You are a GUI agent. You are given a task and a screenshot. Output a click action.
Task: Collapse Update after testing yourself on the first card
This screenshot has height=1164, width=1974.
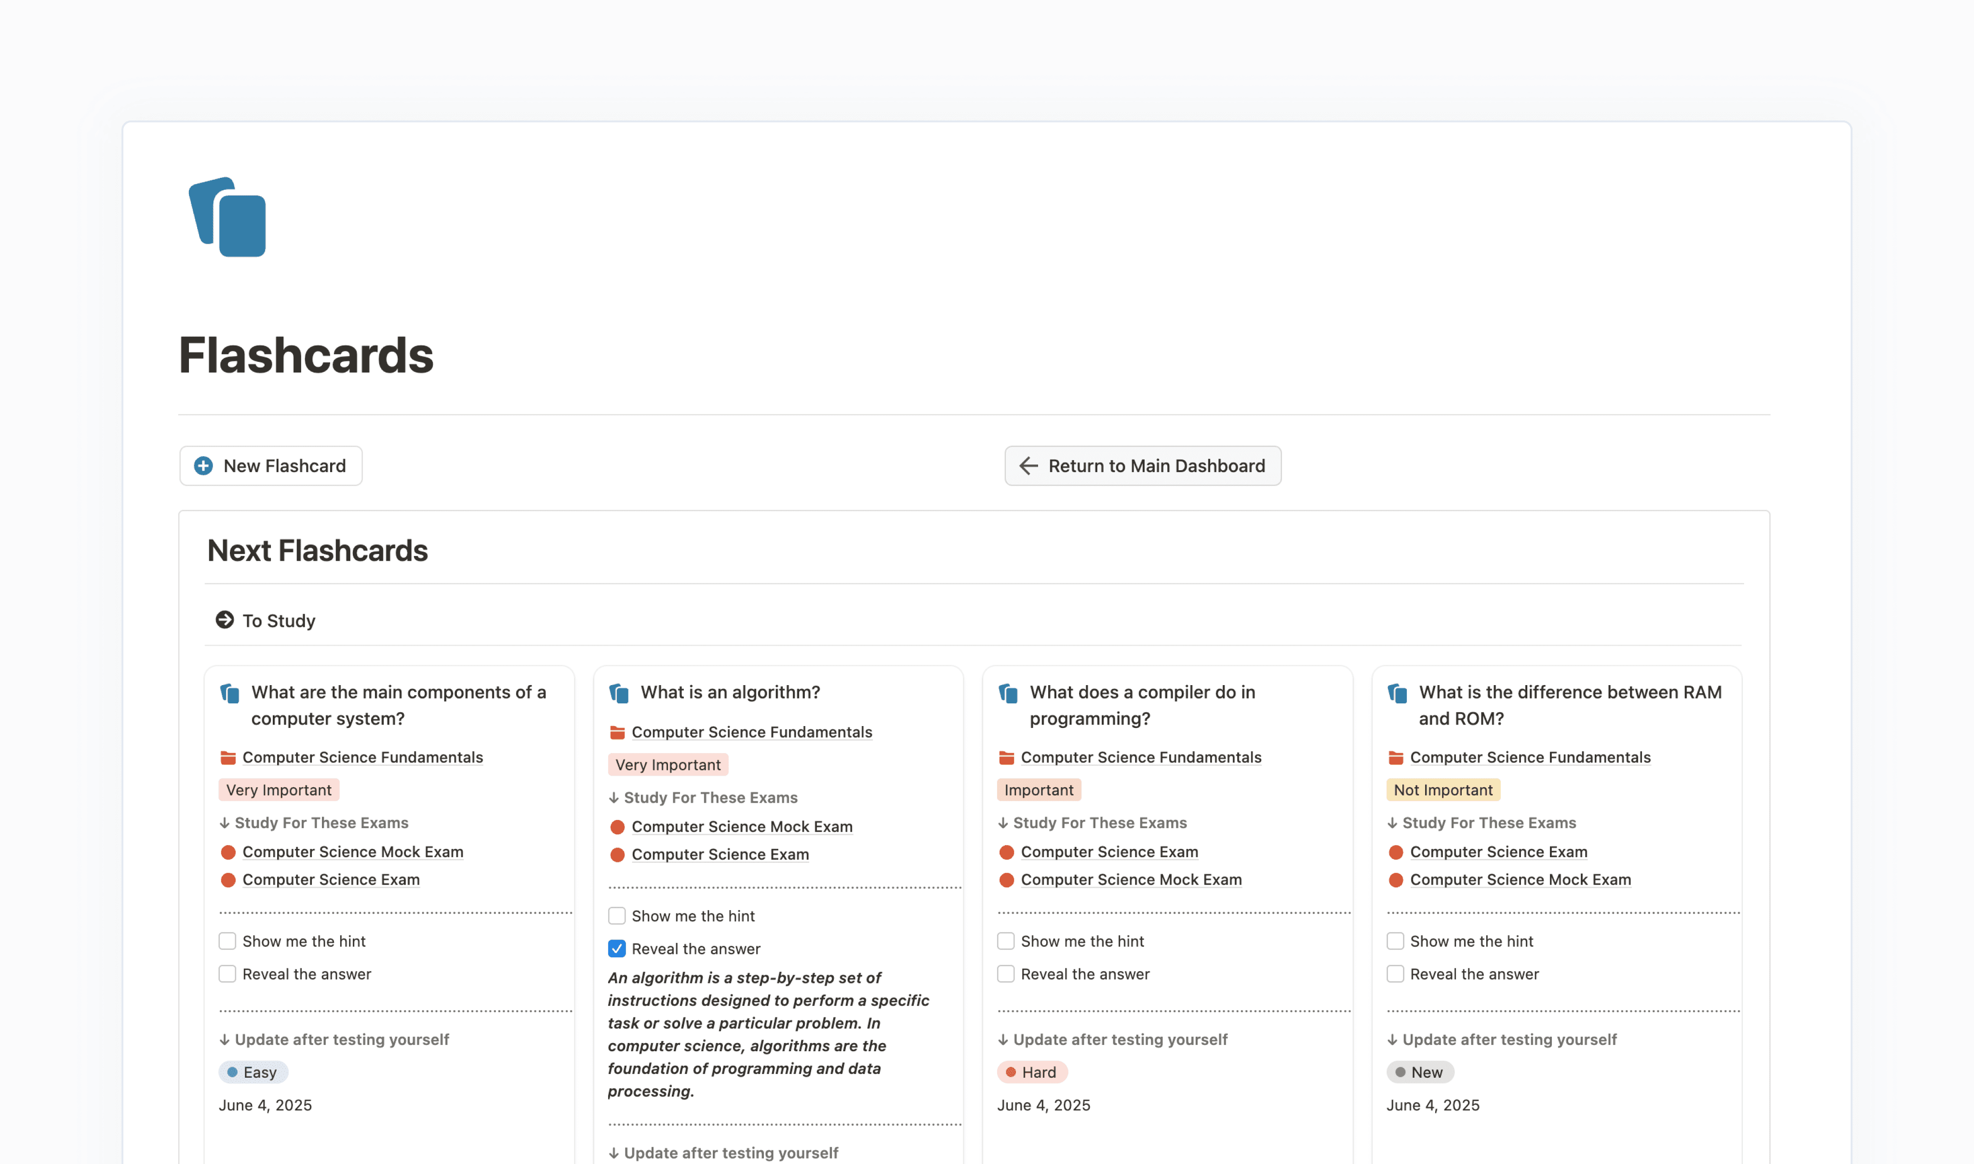225,1039
